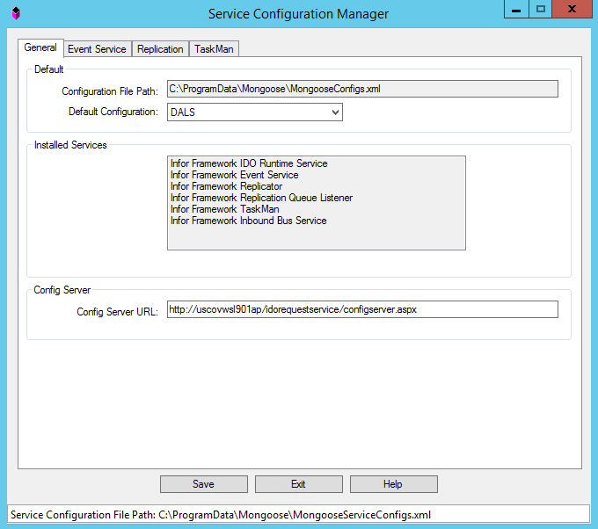Select the General tab

40,47
